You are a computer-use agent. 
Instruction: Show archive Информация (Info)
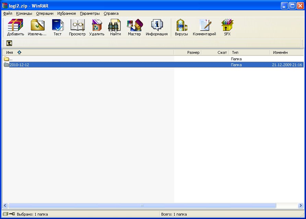point(156,27)
